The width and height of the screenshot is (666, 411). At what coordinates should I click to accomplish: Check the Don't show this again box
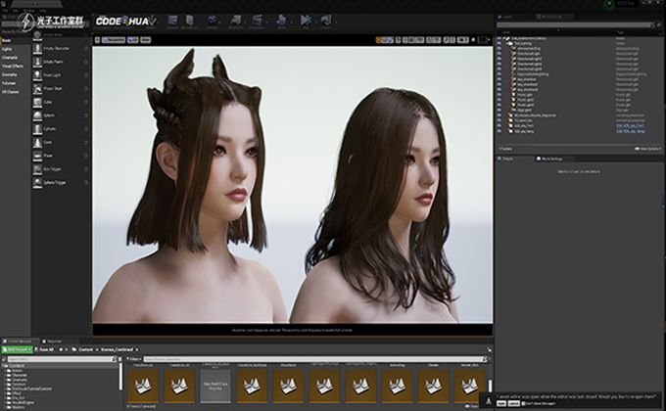523,404
